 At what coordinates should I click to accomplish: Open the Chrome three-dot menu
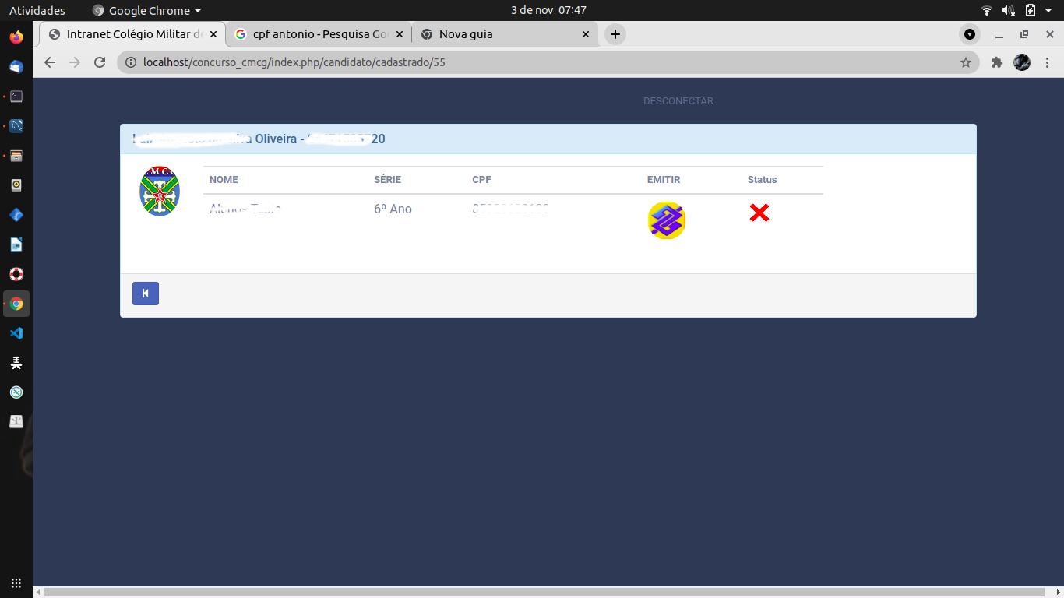pyautogui.click(x=1048, y=62)
